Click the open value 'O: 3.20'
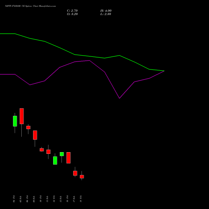 [72, 14]
